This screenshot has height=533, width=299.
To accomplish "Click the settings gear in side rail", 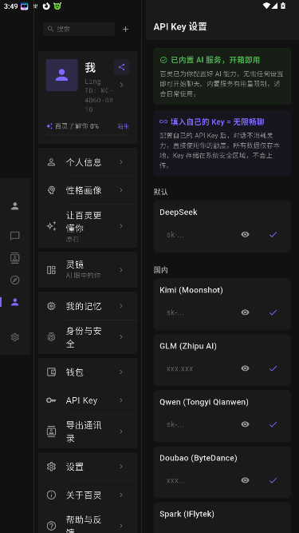I will coord(14,337).
